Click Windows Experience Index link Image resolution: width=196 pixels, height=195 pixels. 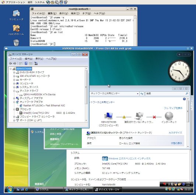(x=129, y=158)
